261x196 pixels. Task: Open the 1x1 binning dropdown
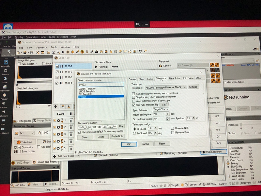point(27,133)
